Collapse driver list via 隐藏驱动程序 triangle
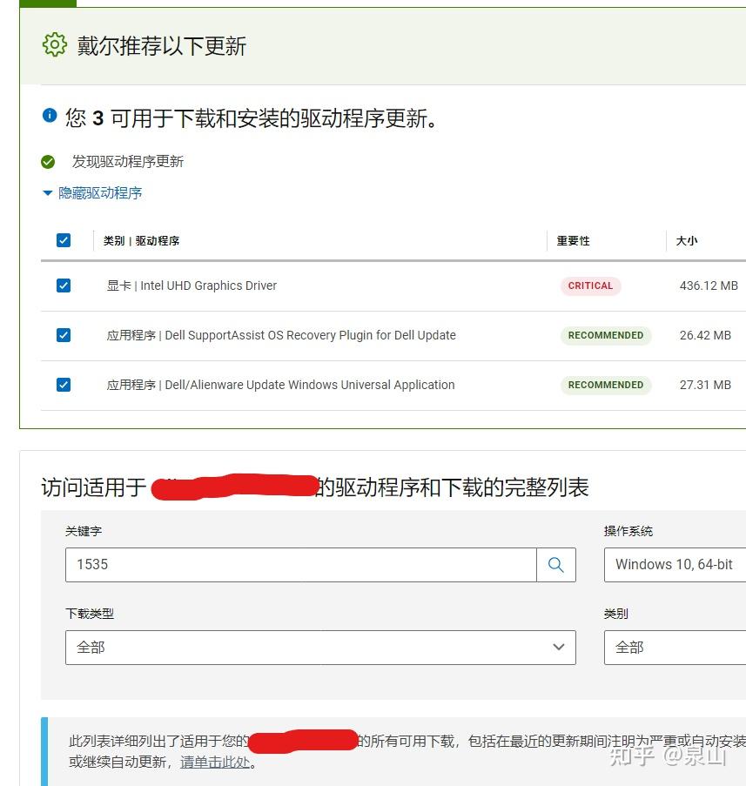This screenshot has width=746, height=786. (48, 192)
